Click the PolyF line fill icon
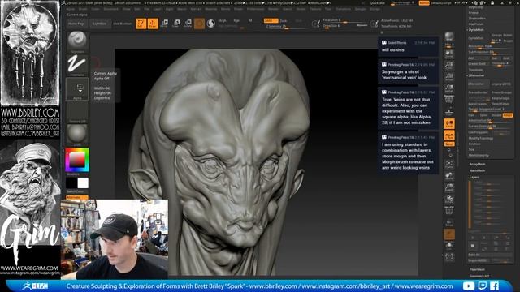The height and width of the screenshot is (292, 520). tap(449, 210)
